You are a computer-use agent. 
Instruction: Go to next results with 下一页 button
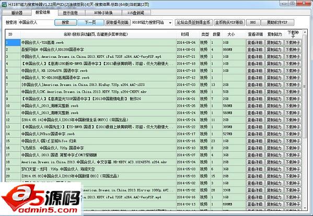point(90,22)
